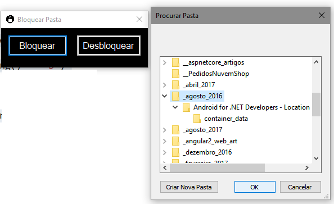Screen dimensions: 334x204
Task: Click the Android for .NET Developers folder icon
Action: coord(186,107)
